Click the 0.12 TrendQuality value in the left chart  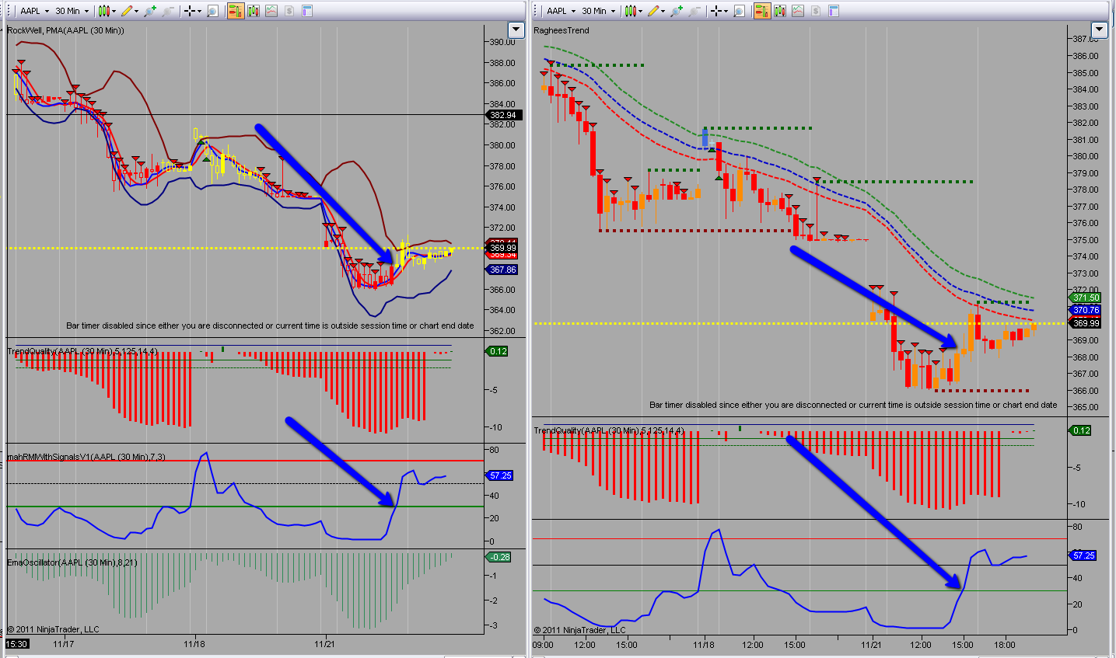(498, 351)
